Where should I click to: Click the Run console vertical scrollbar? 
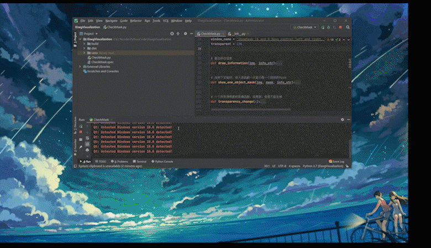(x=350, y=148)
